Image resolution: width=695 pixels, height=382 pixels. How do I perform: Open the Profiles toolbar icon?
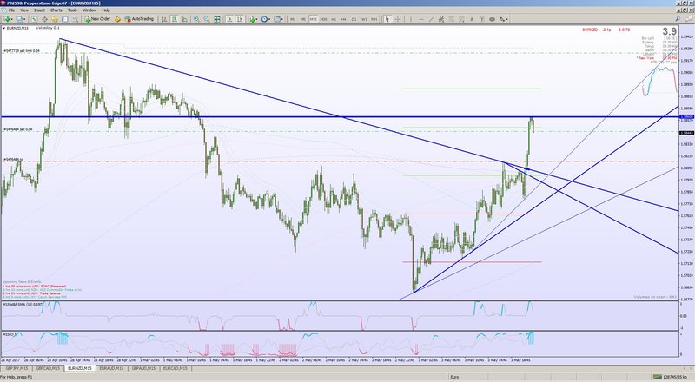18,19
